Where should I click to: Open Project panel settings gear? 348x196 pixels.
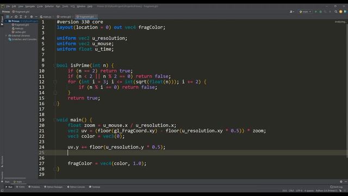point(32,17)
